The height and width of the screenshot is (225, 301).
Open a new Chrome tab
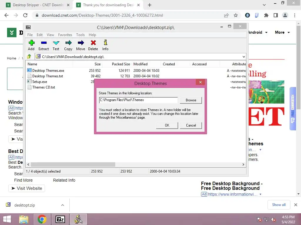[x=150, y=5]
